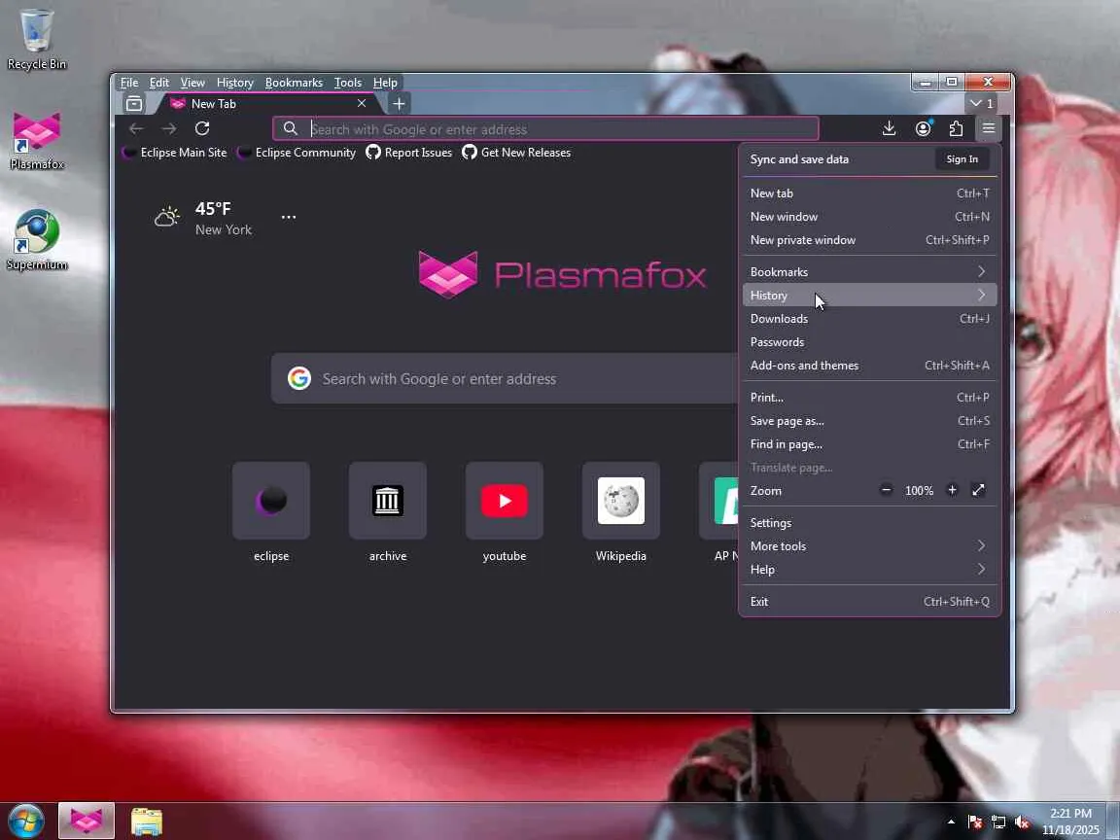Screen dimensions: 1120x840
Task: Open Report Issues bookmark
Action: (409, 152)
